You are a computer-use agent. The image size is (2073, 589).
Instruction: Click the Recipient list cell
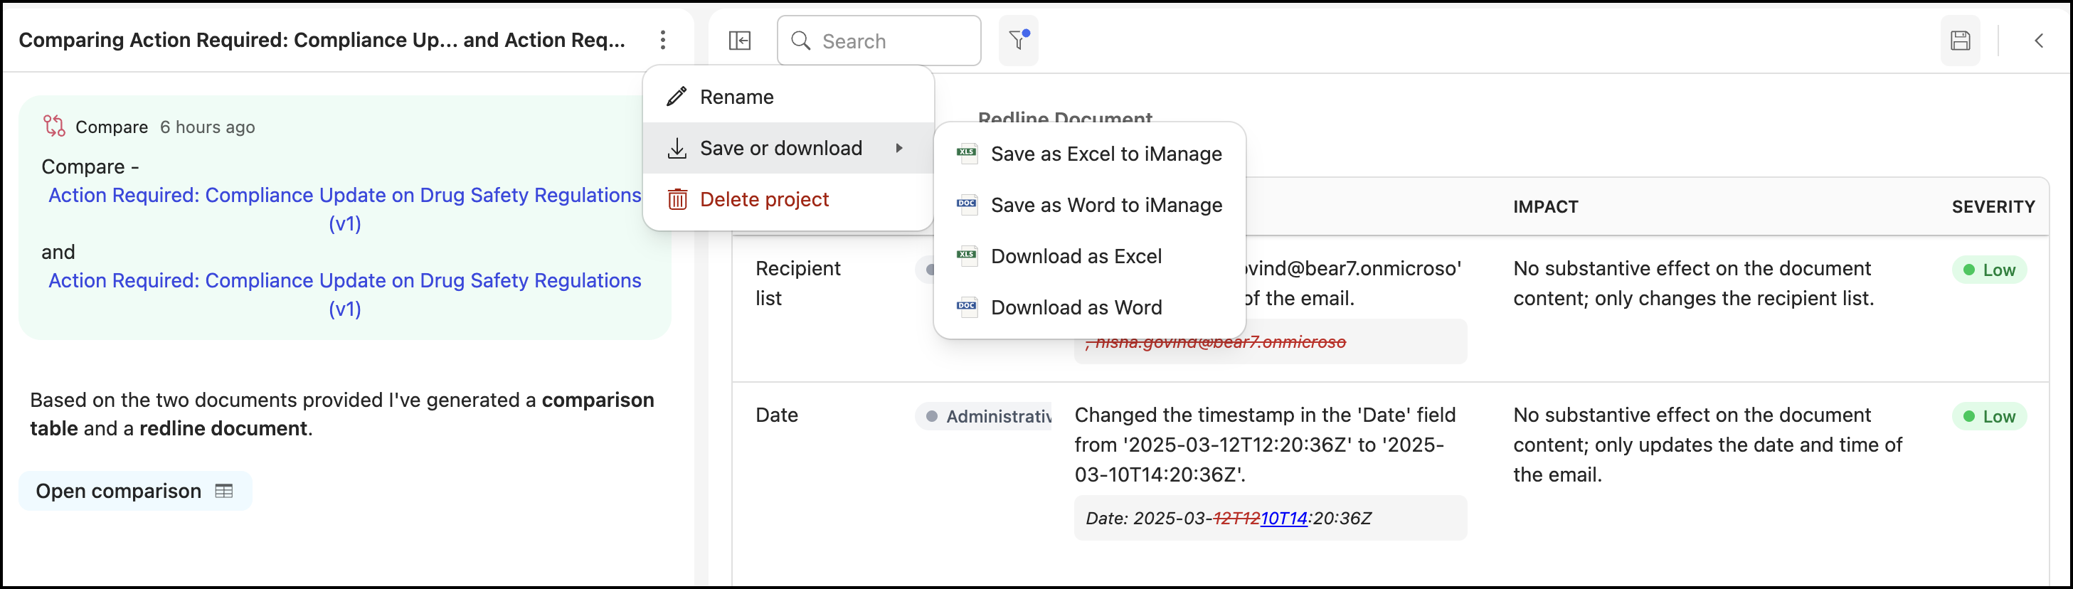click(x=797, y=282)
